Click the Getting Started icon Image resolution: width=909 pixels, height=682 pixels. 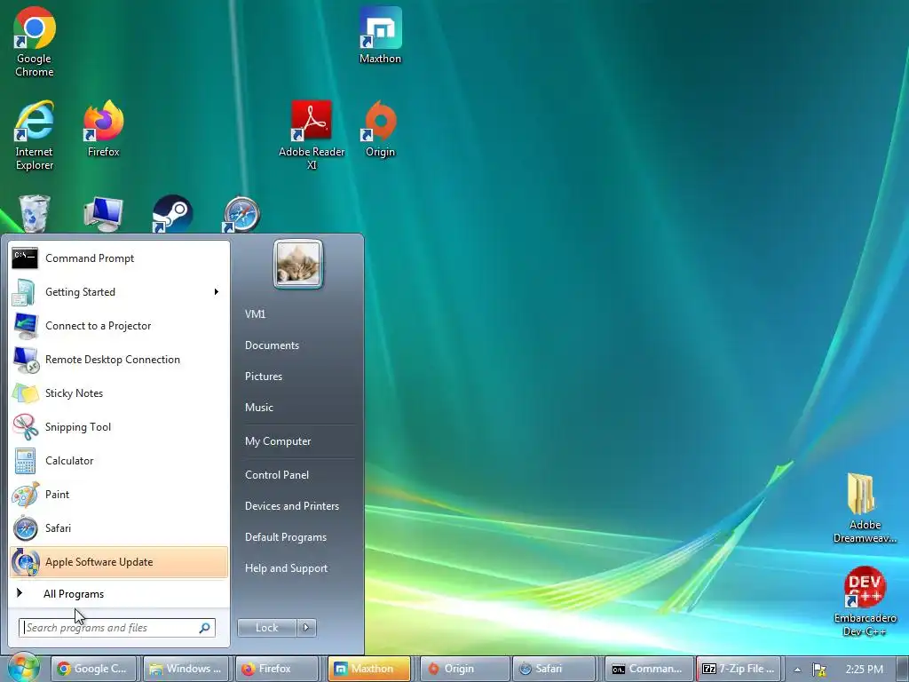25,291
